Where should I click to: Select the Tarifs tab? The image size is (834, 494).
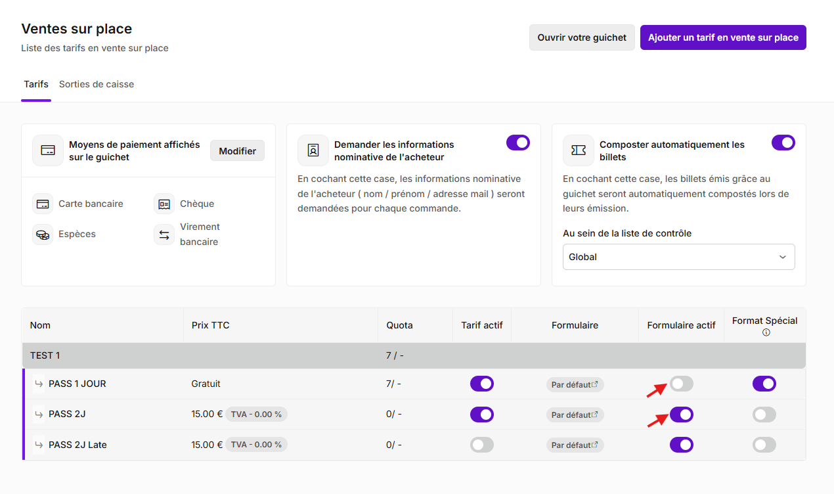click(x=36, y=84)
